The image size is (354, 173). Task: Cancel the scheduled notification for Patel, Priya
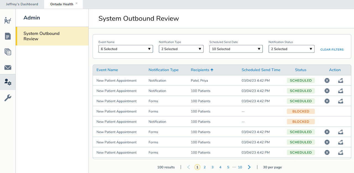pos(327,80)
